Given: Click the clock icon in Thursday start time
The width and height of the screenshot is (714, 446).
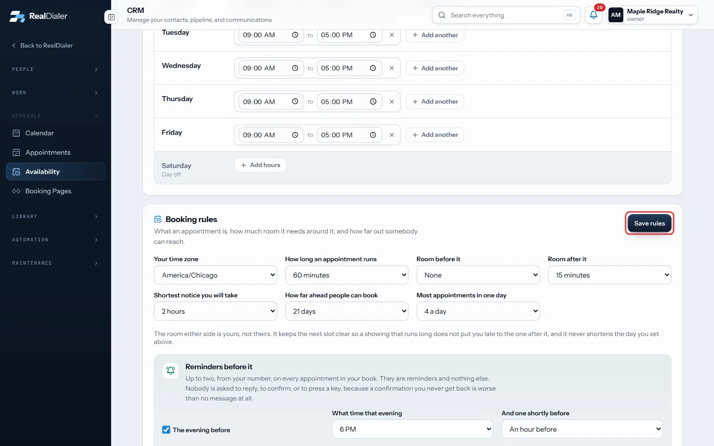Looking at the screenshot, I should coord(295,102).
